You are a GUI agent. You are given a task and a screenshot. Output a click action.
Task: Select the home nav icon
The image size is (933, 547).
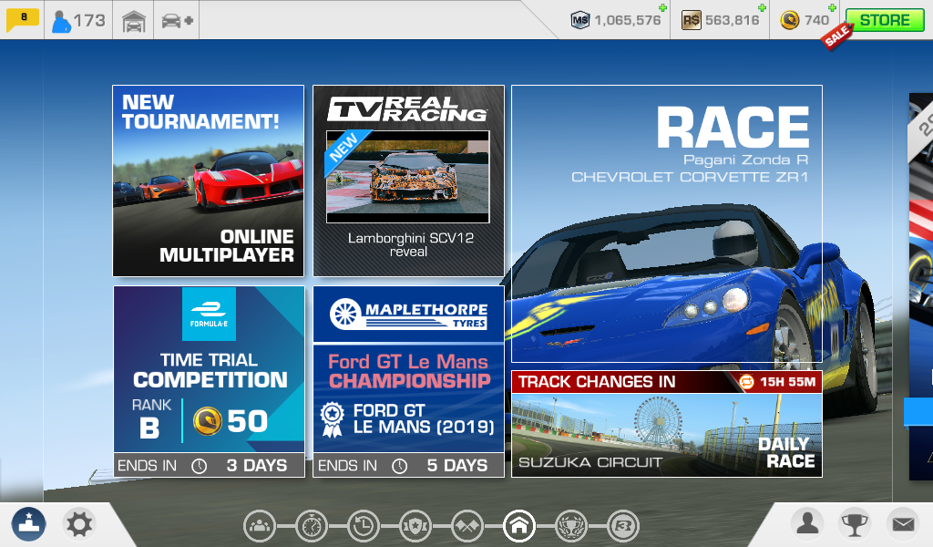coord(518,526)
